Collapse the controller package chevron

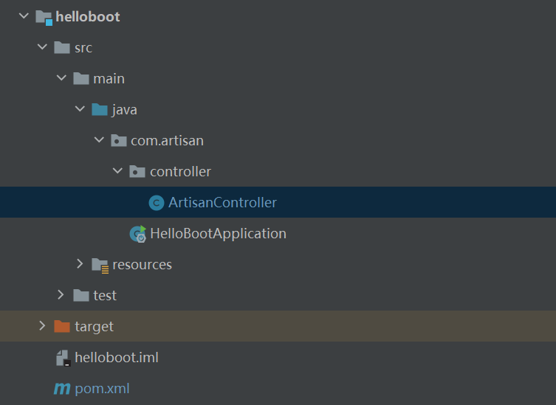click(117, 171)
